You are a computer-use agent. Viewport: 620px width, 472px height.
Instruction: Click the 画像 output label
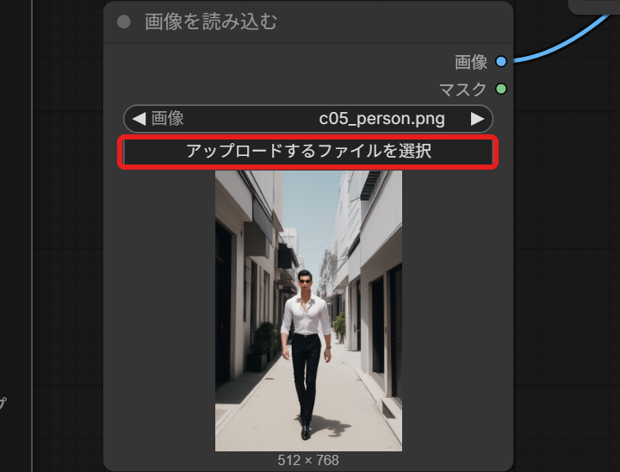point(471,62)
